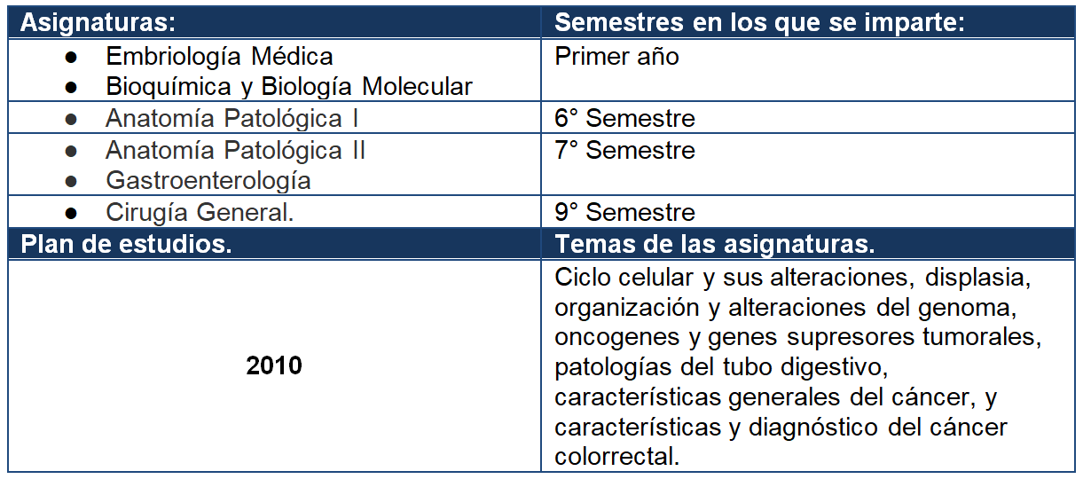This screenshot has height=479, width=1083.
Task: Click on "Cirugía General." entry
Action: coord(200,213)
